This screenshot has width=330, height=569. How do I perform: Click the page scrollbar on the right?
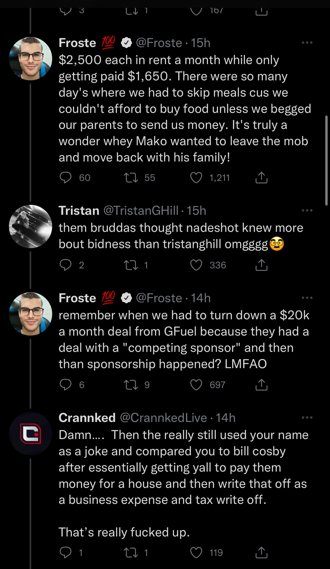point(326,160)
